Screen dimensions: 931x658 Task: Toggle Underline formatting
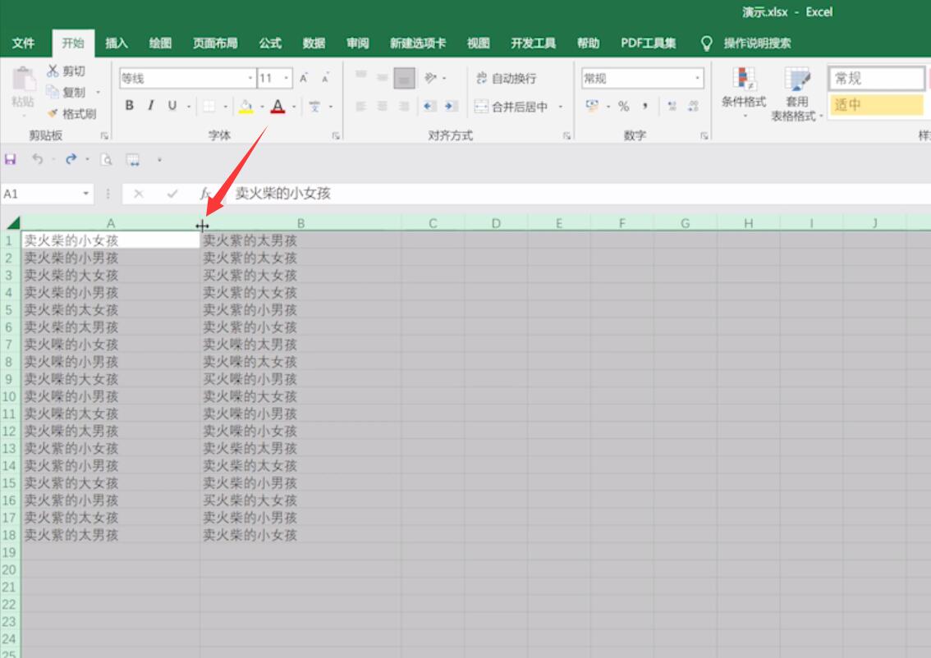(x=172, y=106)
